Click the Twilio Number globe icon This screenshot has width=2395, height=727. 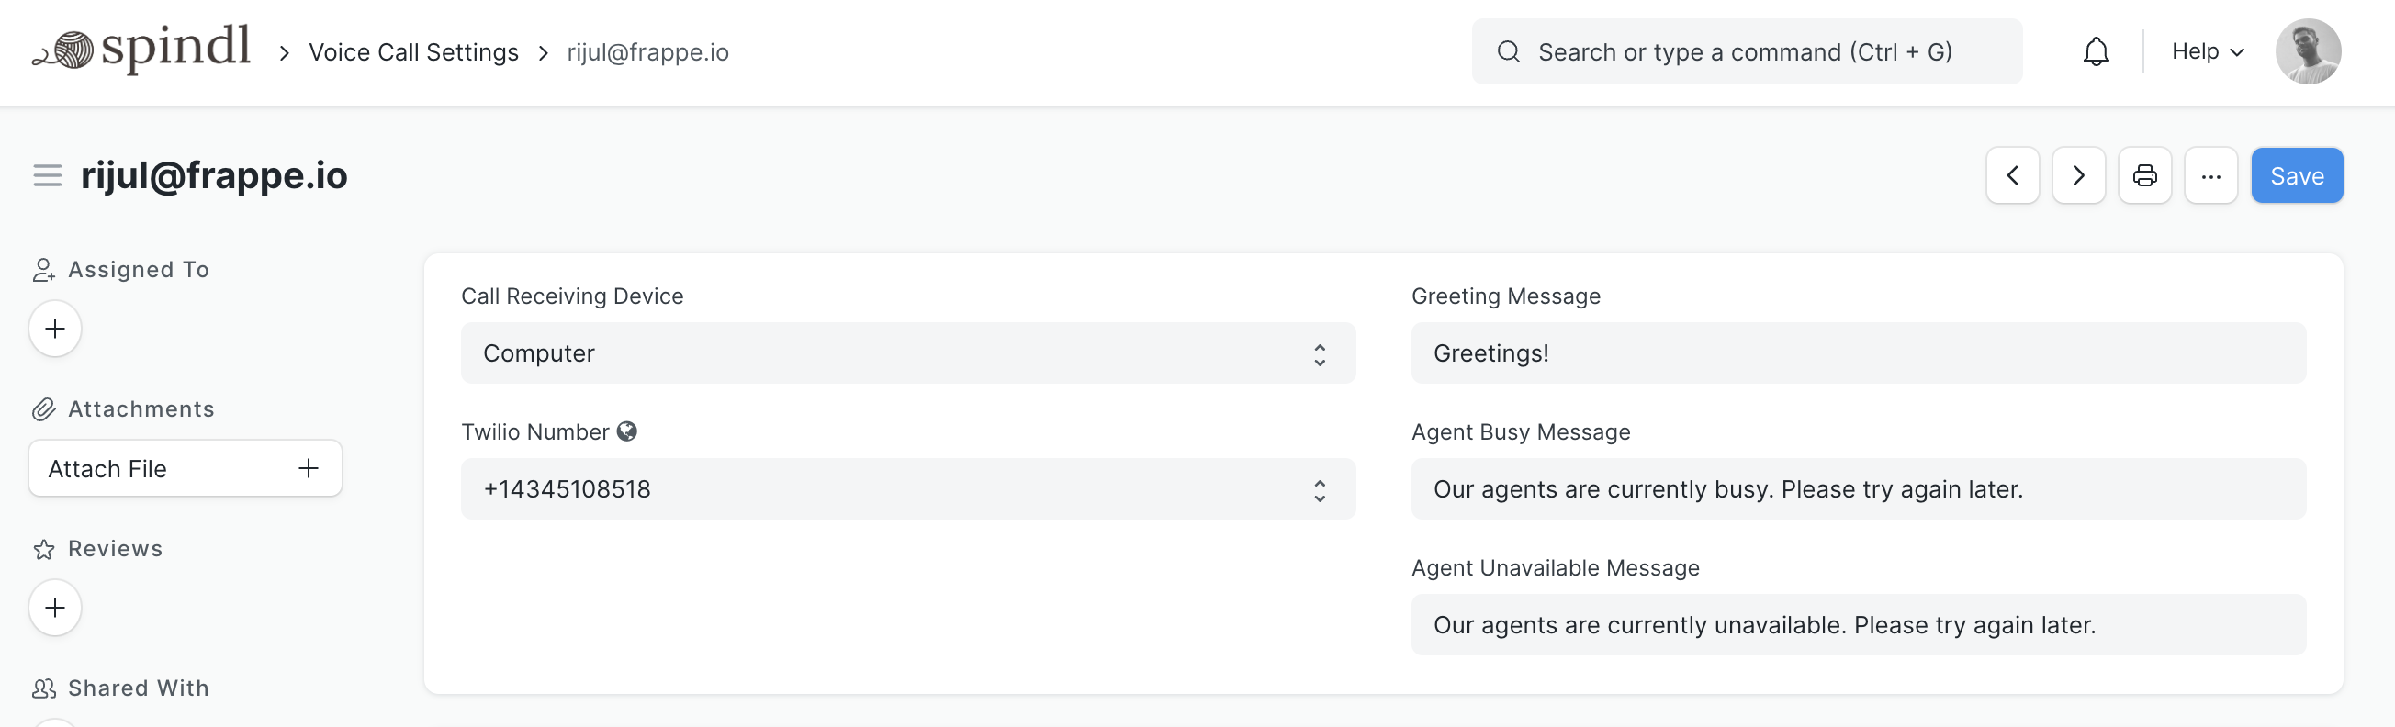coord(627,431)
